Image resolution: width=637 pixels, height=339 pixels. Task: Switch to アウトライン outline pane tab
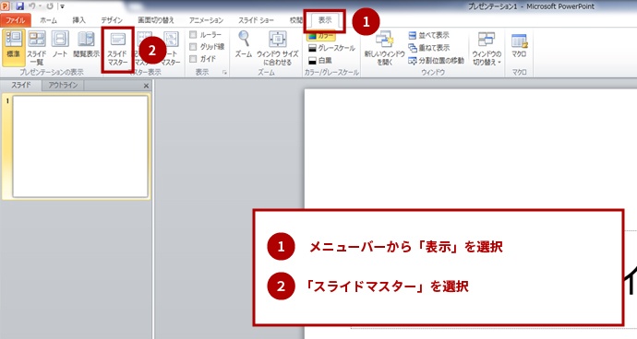[x=63, y=85]
